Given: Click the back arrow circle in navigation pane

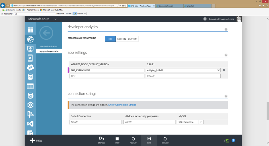Looking at the screenshot, I should [46, 33].
